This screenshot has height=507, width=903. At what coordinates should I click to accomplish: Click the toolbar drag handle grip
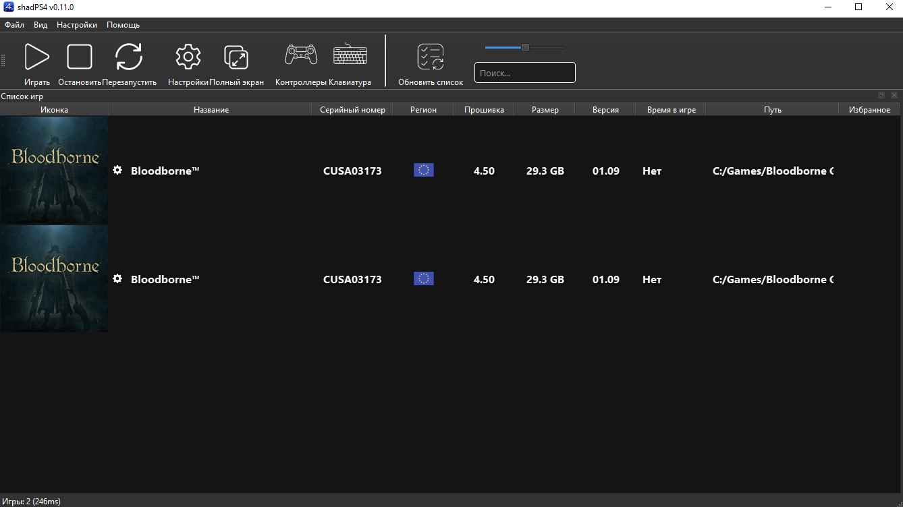tap(3, 61)
